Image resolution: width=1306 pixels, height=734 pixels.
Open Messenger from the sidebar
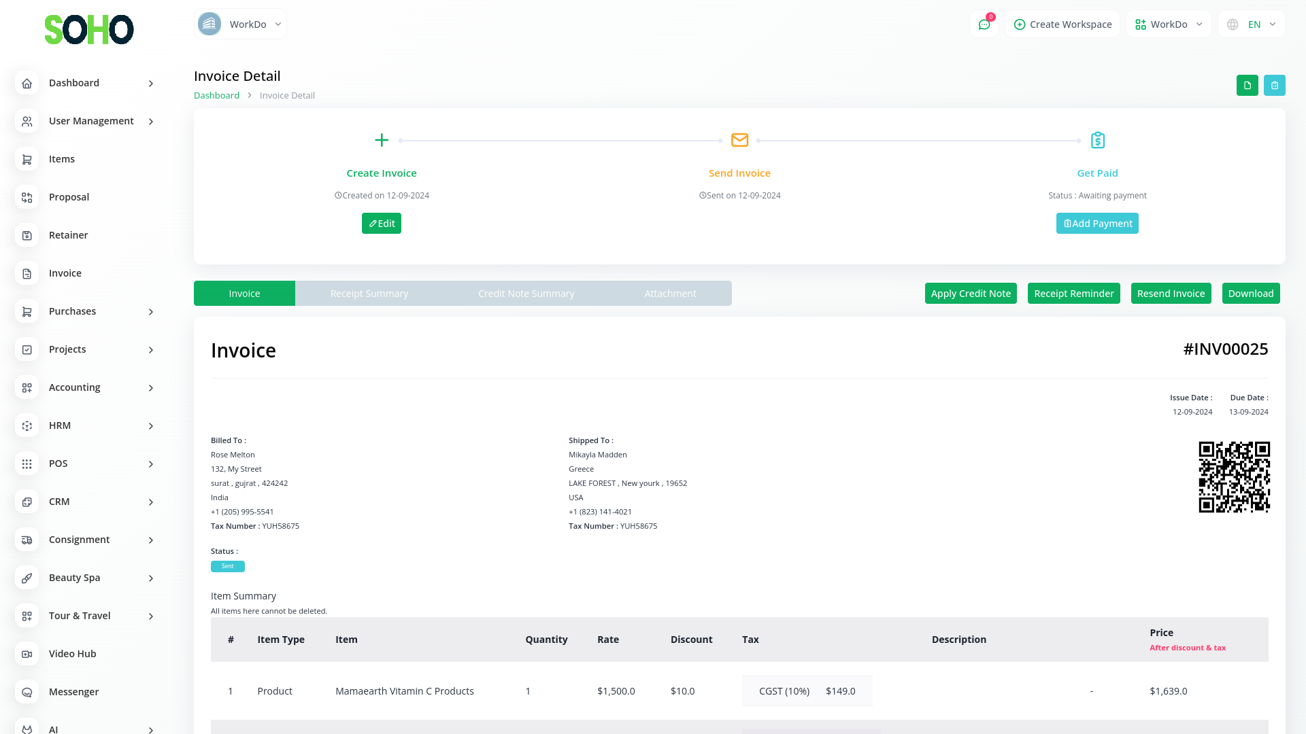(73, 692)
